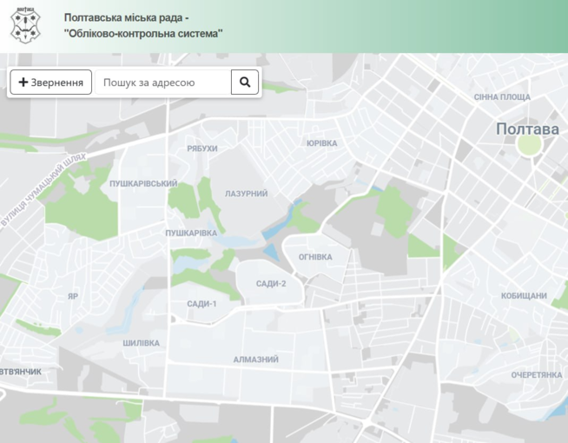Image resolution: width=568 pixels, height=443 pixels.
Task: Click the САДИ-2 district label
Action: click(x=271, y=284)
